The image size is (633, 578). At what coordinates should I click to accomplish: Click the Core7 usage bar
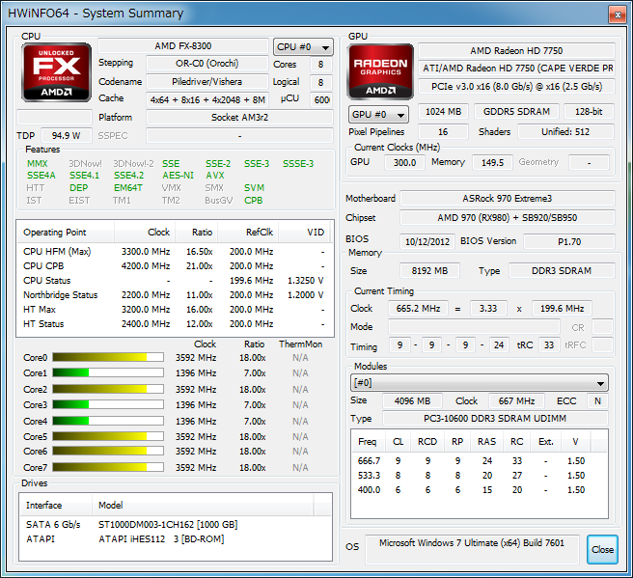tap(107, 467)
